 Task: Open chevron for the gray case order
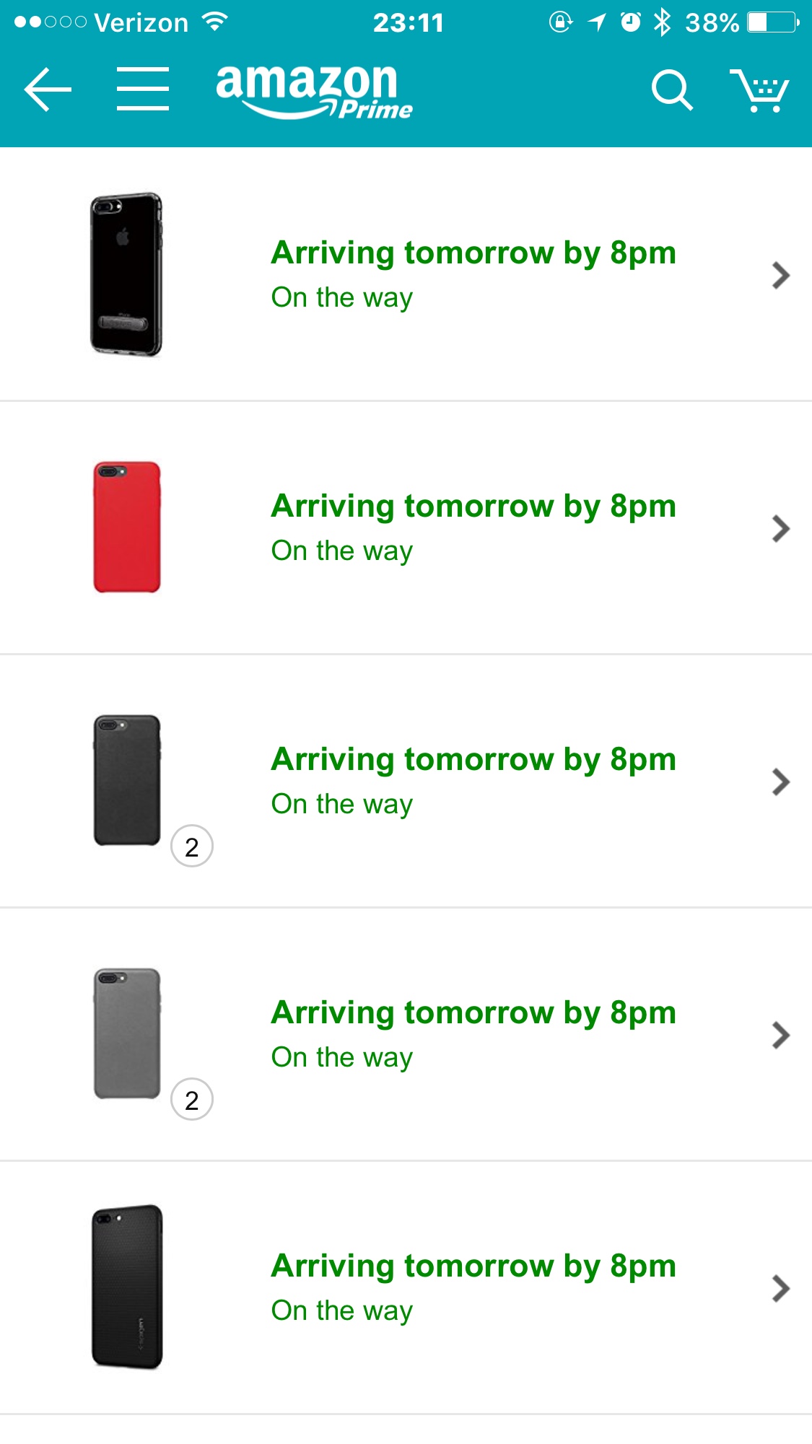[x=780, y=1035]
